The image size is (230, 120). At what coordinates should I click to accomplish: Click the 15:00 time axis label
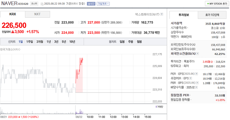pos(147,117)
